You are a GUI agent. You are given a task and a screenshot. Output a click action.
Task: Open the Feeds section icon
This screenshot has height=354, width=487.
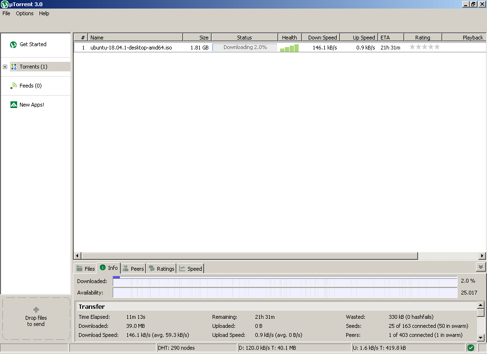(x=13, y=86)
